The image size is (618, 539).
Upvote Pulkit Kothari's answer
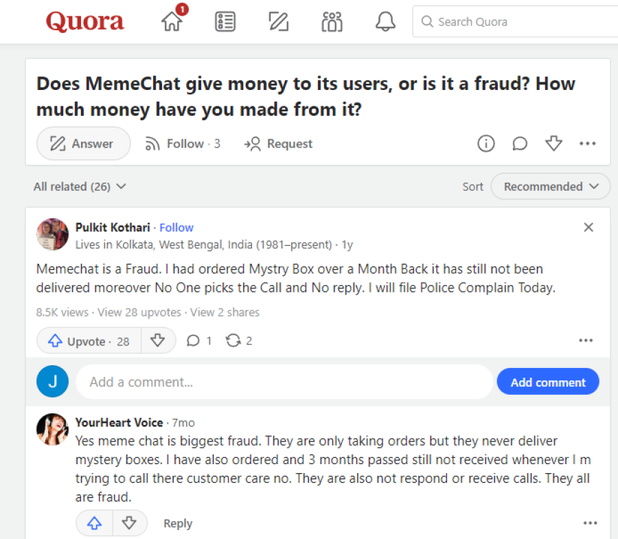coord(89,341)
